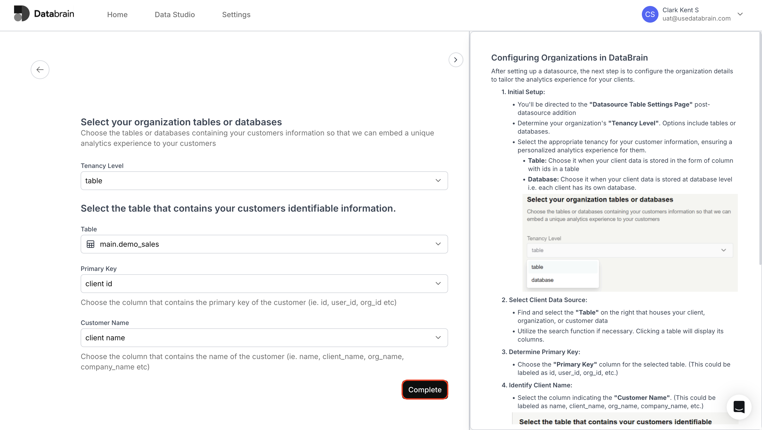This screenshot has height=430, width=762.
Task: Click the CS user avatar
Action: click(650, 14)
